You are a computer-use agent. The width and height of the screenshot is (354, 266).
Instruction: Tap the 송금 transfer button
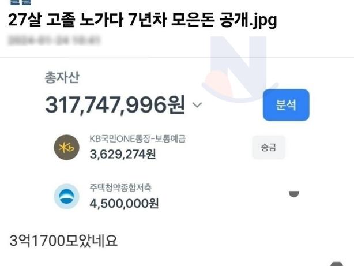point(269,147)
